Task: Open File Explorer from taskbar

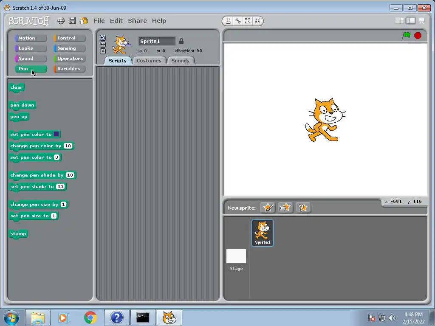Action: (x=38, y=318)
